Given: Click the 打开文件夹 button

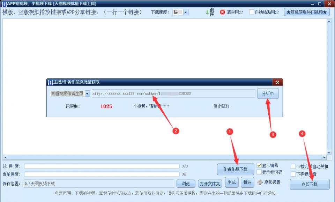Looking at the screenshot, I should 210,184.
